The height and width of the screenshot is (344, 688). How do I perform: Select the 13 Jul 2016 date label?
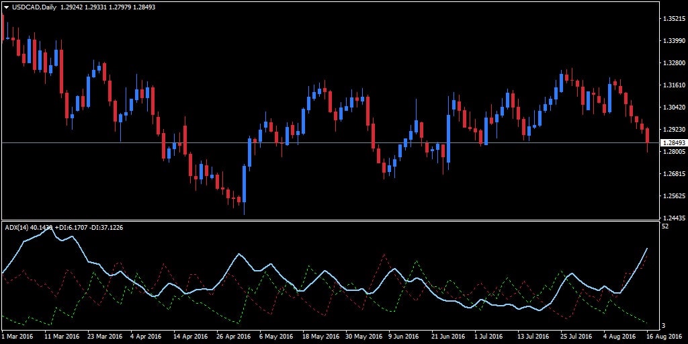(534, 337)
